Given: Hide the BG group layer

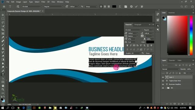Looking at the screenshot, I should (x=163, y=88).
